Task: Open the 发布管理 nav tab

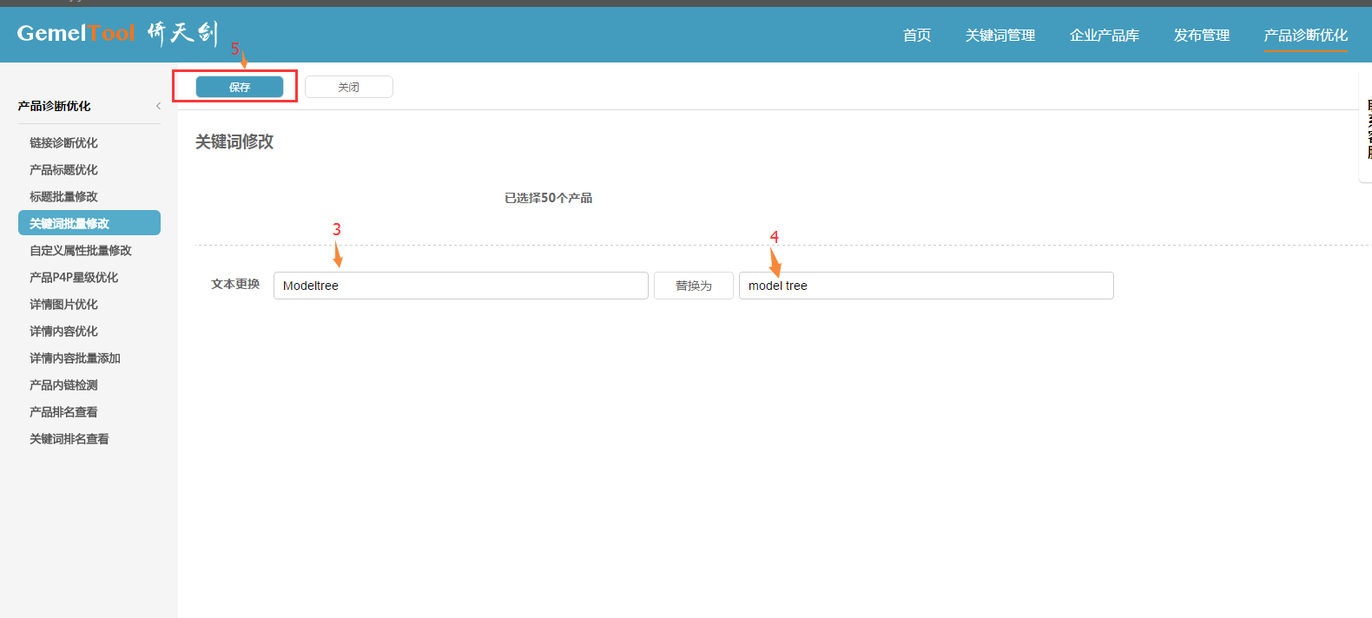Action: [x=1202, y=35]
